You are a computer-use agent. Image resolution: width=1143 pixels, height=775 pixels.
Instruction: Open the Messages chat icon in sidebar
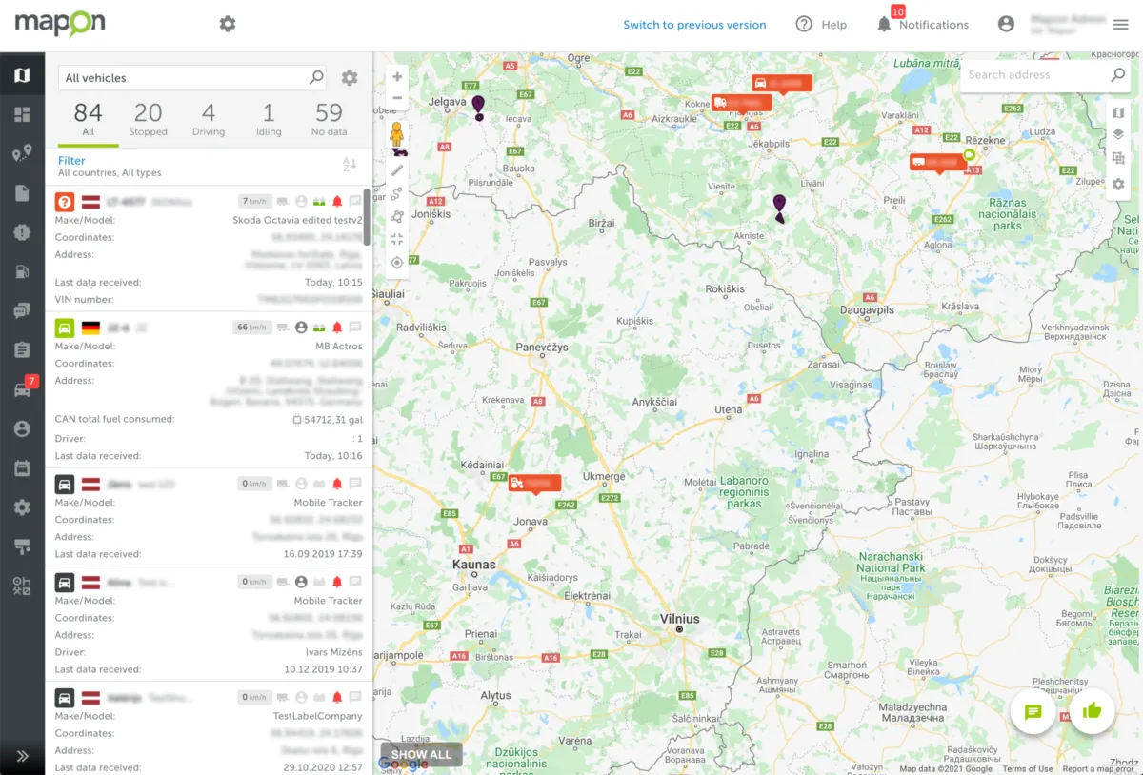click(22, 310)
